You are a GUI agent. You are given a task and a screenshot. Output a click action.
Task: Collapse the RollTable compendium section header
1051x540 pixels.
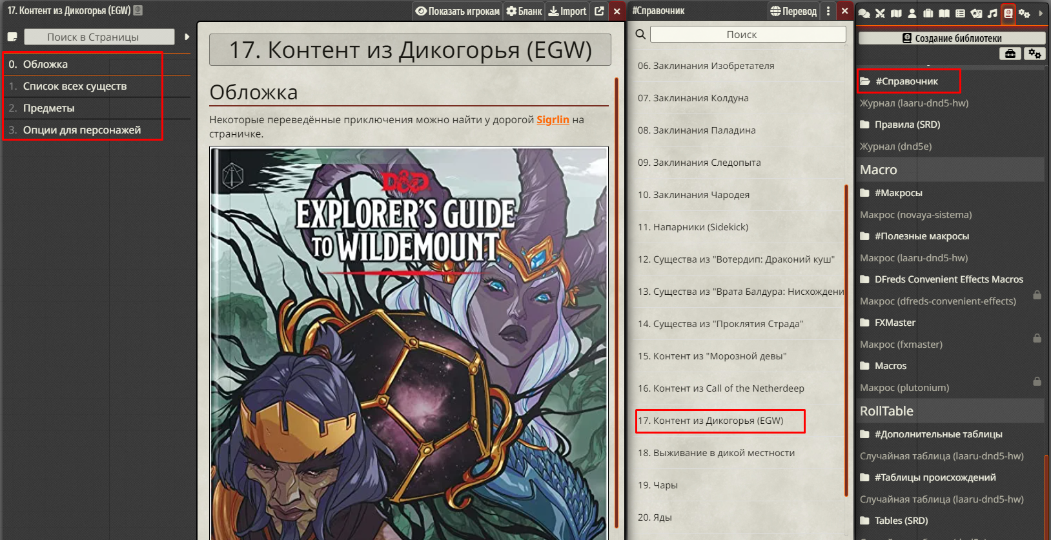pos(950,411)
